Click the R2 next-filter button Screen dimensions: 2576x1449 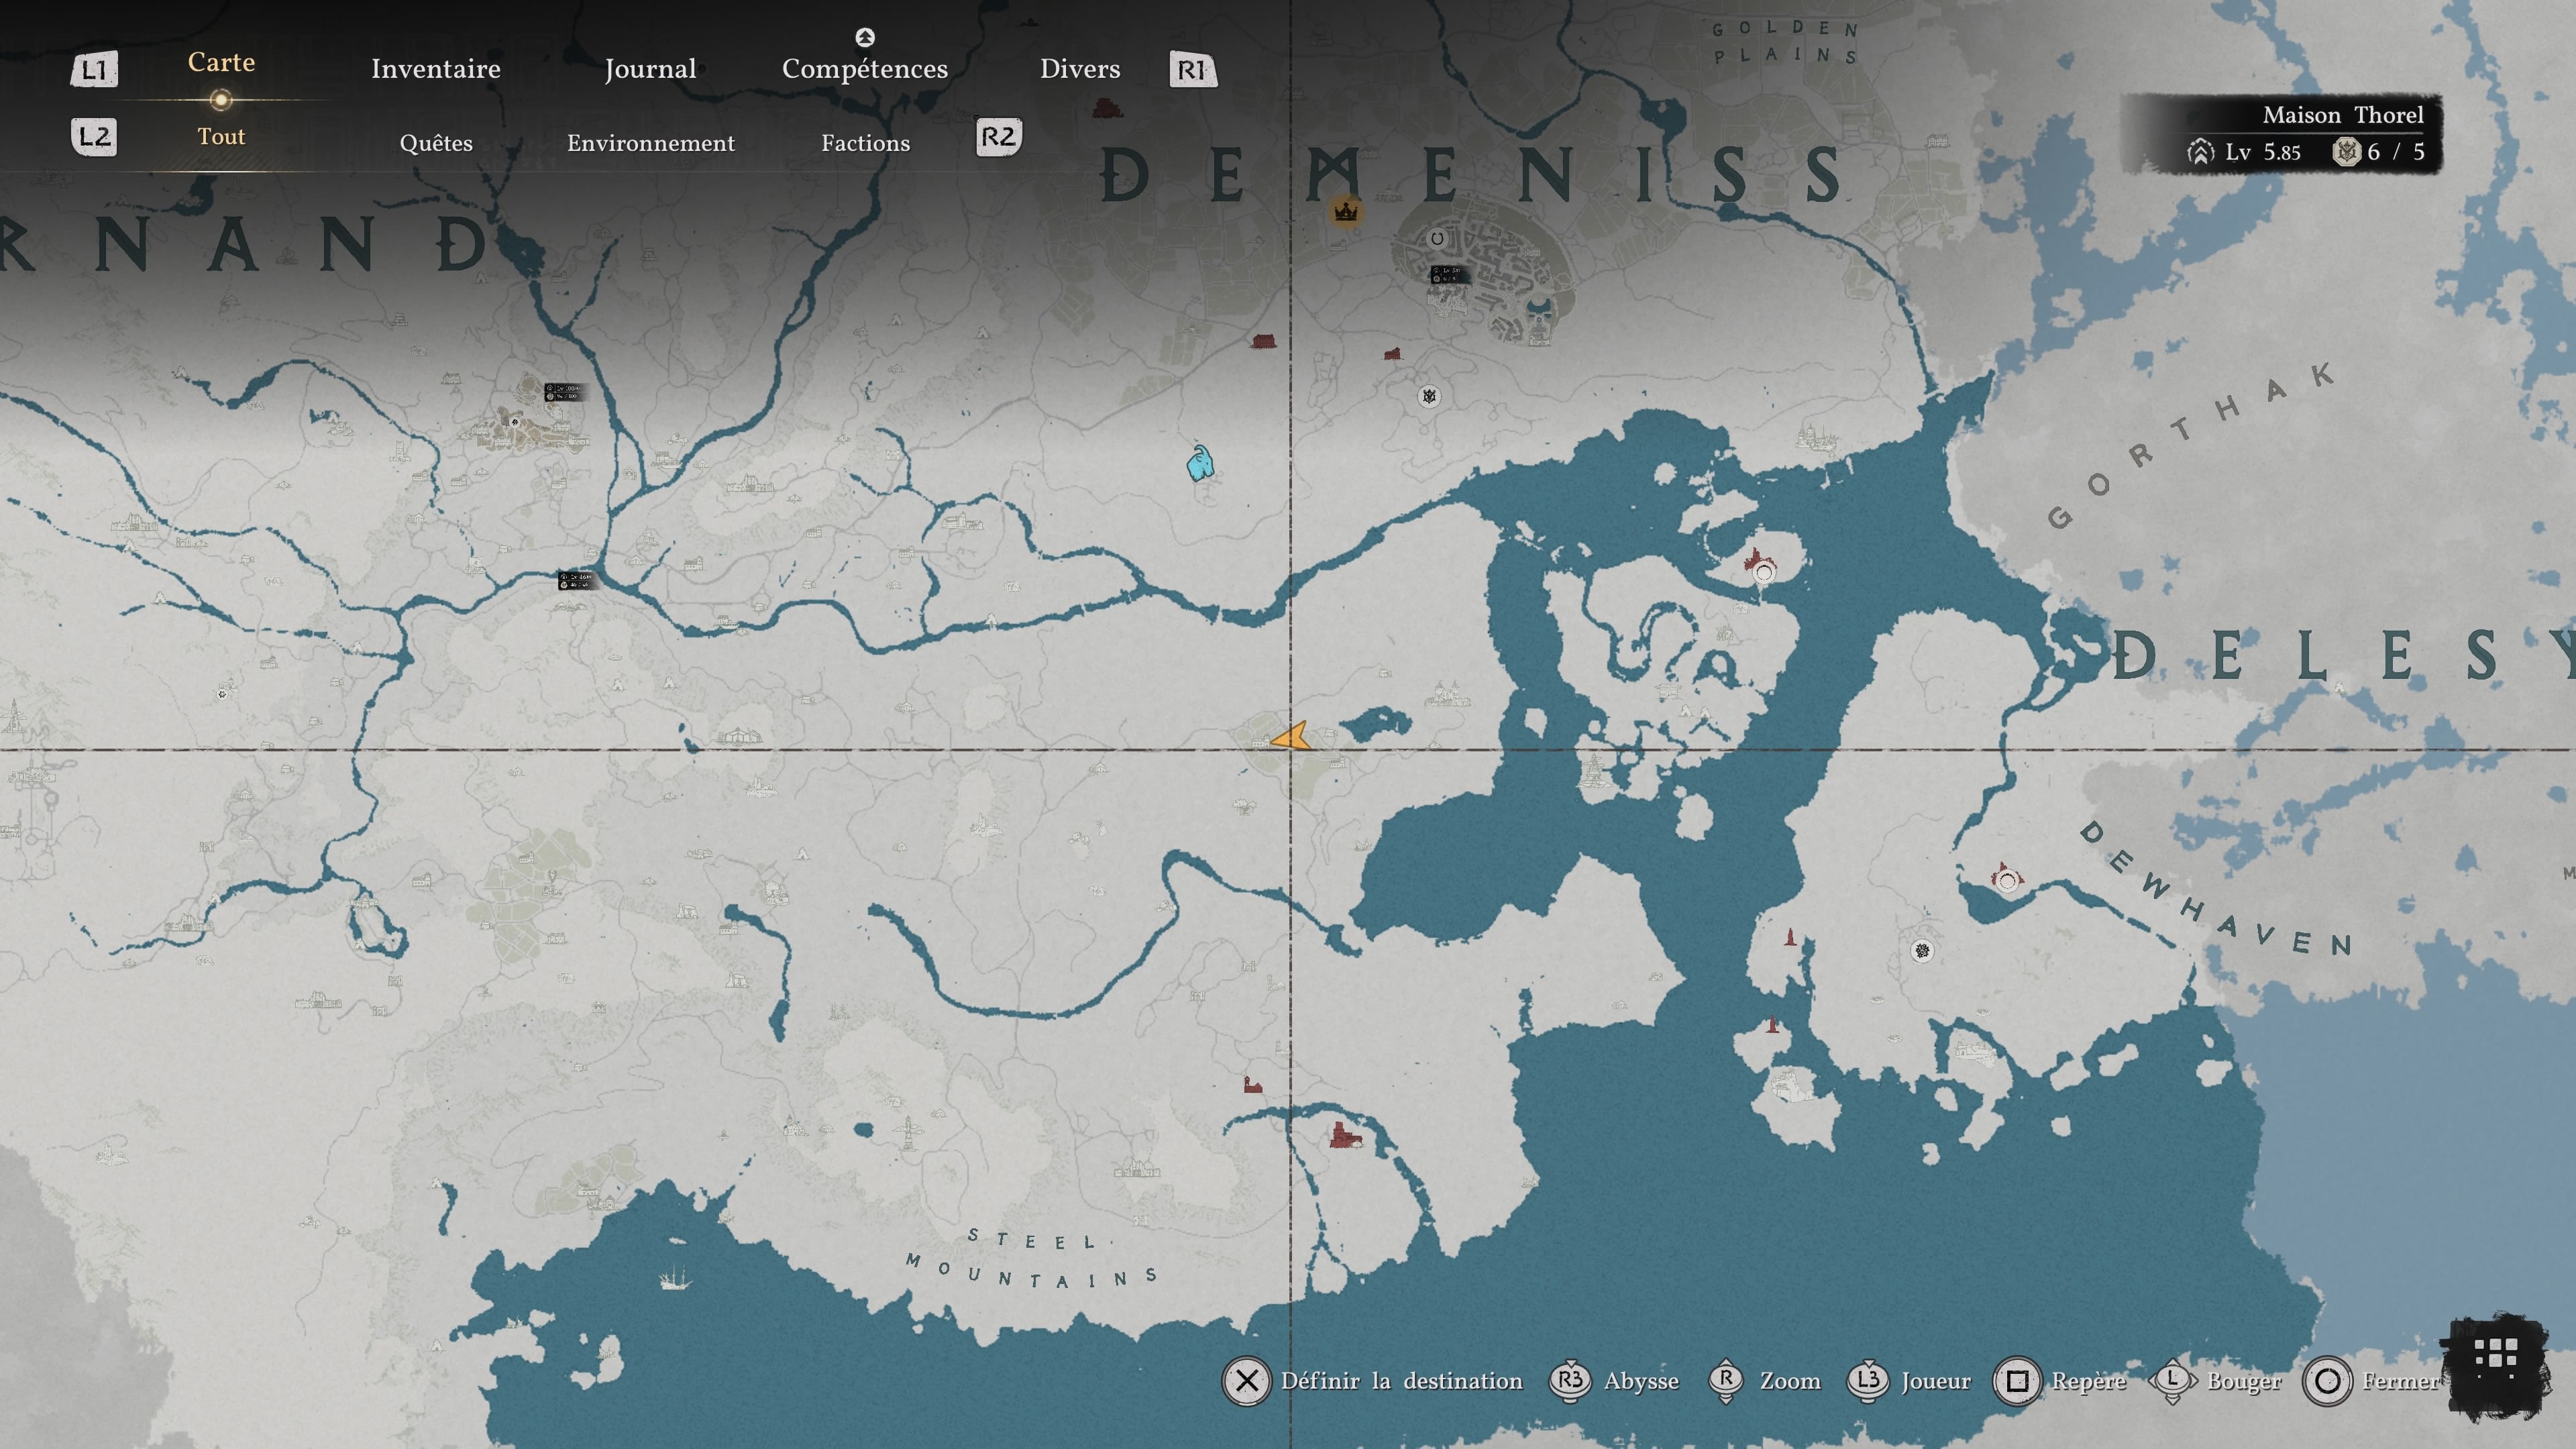pos(998,137)
